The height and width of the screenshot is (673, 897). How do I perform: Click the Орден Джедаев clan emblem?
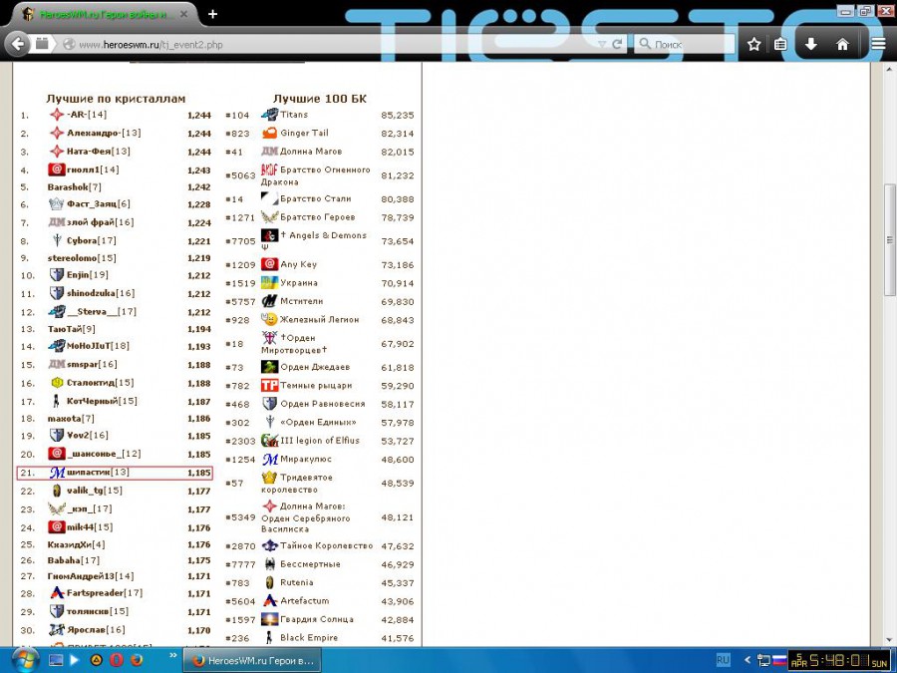(269, 367)
